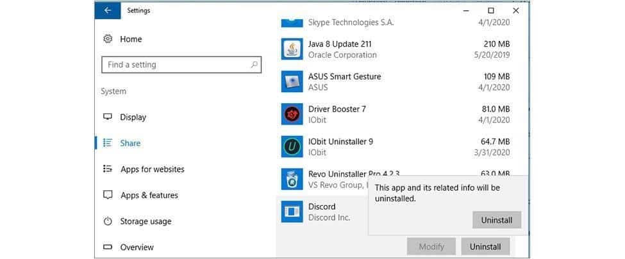
Task: Open Storage usage settings
Action: [146, 221]
